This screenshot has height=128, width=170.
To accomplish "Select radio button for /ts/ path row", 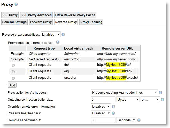I will [13, 65].
